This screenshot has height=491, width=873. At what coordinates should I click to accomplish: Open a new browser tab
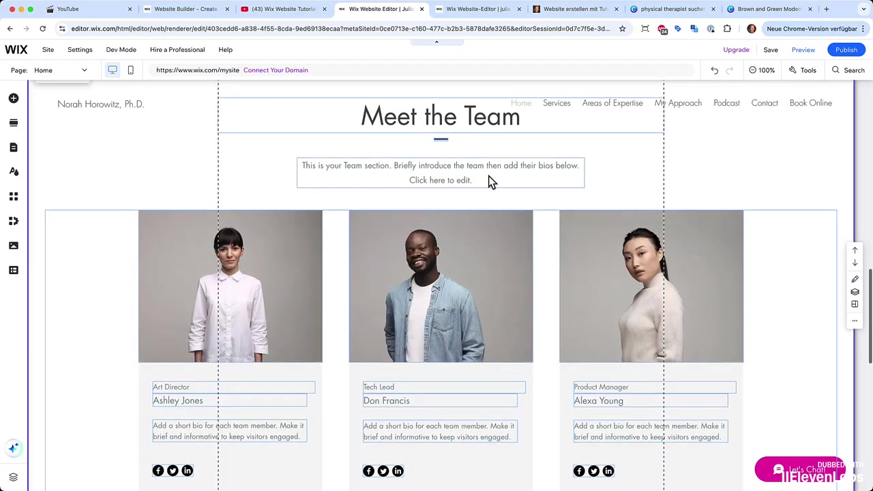pos(826,9)
